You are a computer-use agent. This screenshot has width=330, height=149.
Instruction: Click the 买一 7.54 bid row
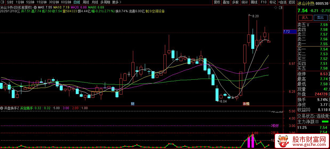313,49
